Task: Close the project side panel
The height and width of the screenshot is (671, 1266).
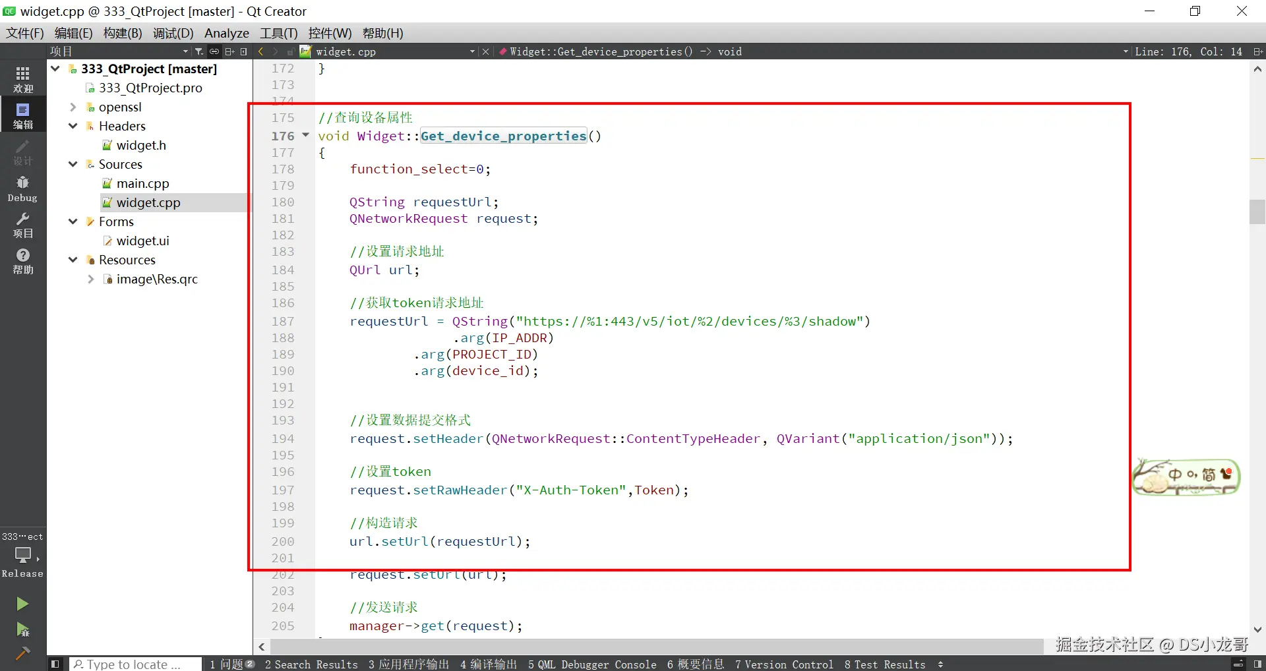Action: click(x=244, y=51)
